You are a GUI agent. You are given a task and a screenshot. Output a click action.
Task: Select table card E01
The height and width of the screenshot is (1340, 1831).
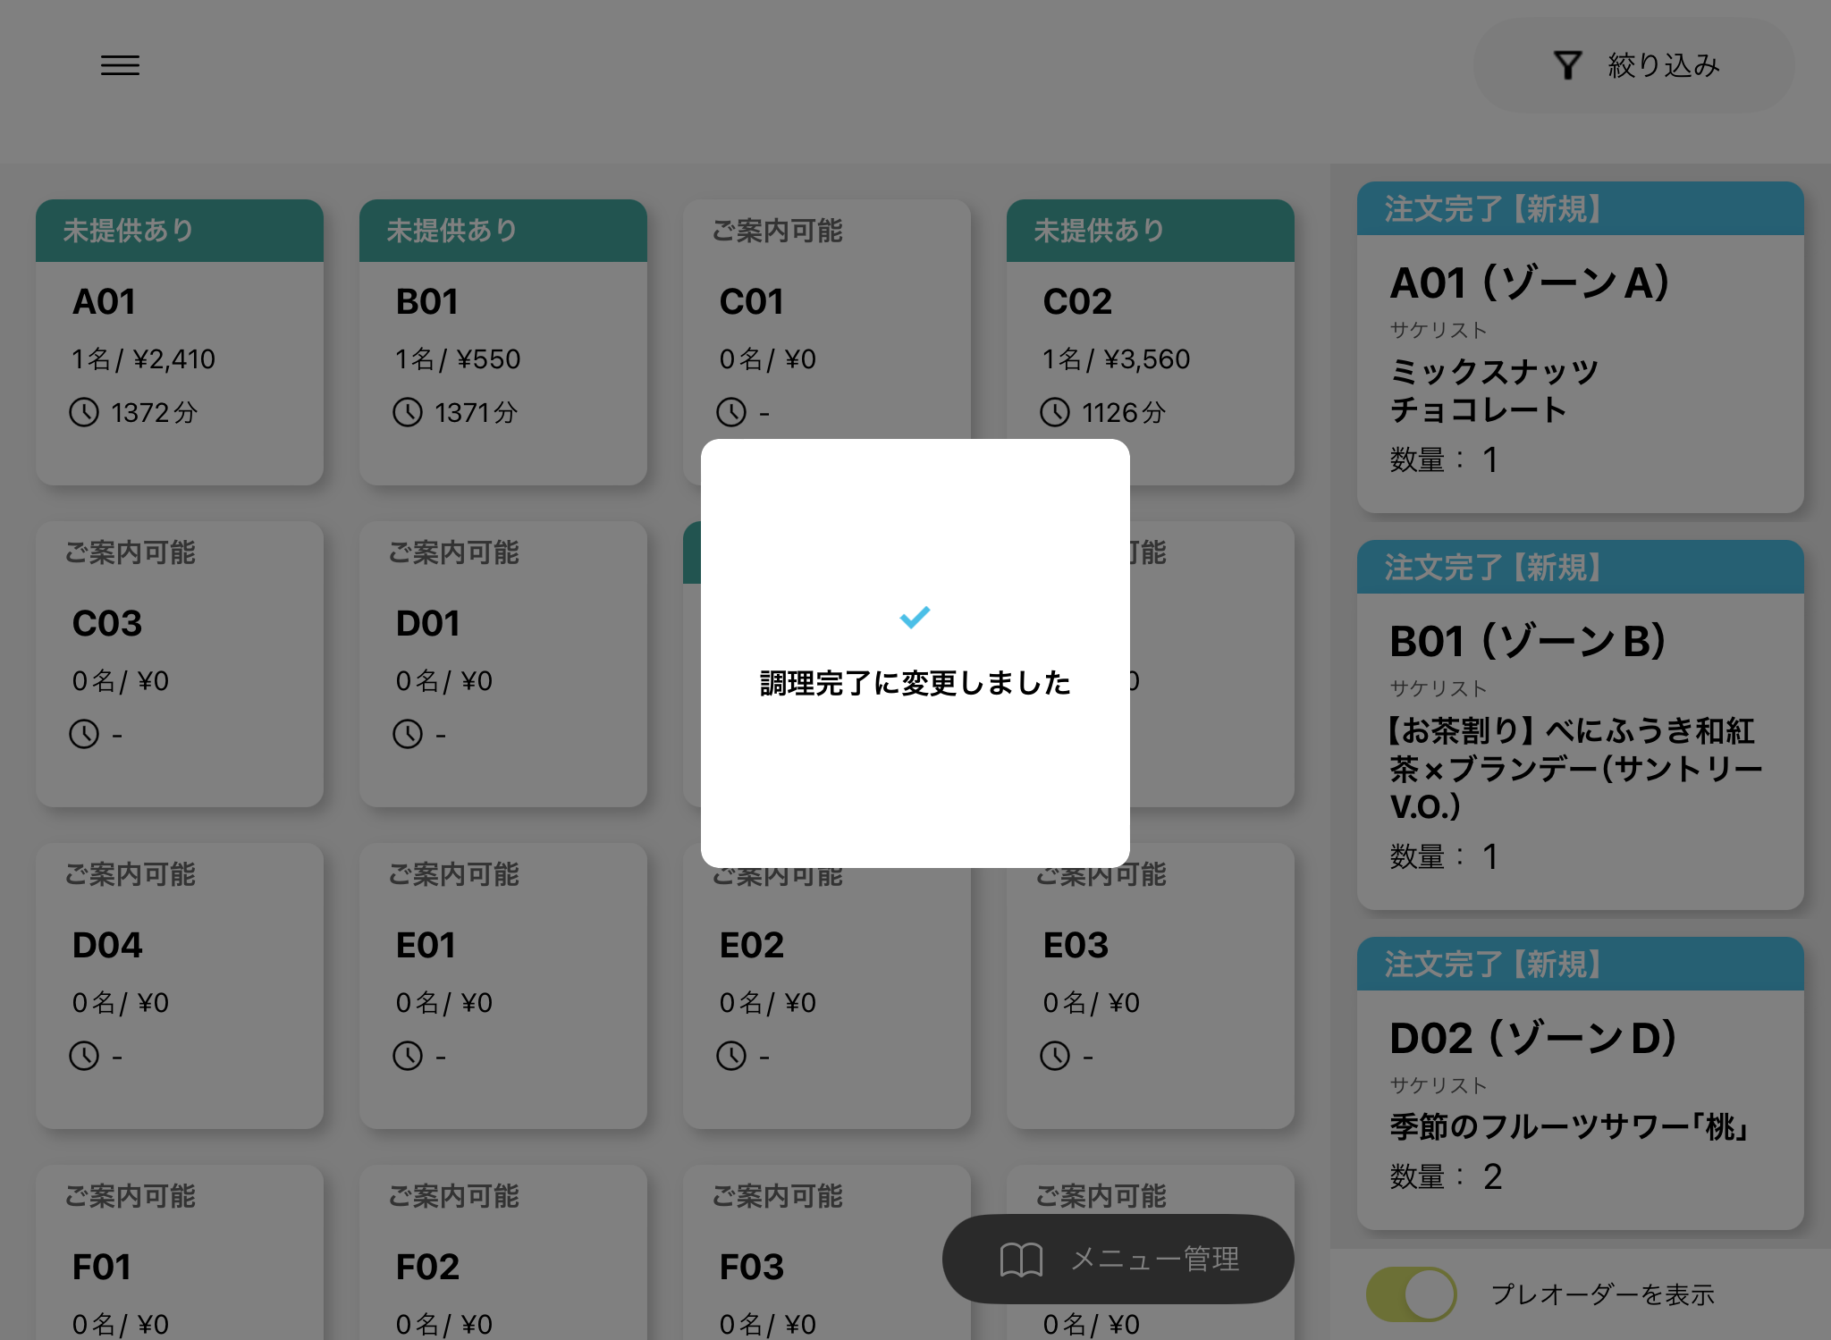(502, 985)
